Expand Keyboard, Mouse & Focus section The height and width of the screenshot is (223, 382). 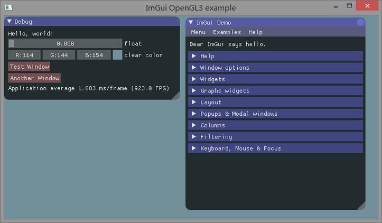[x=275, y=148]
